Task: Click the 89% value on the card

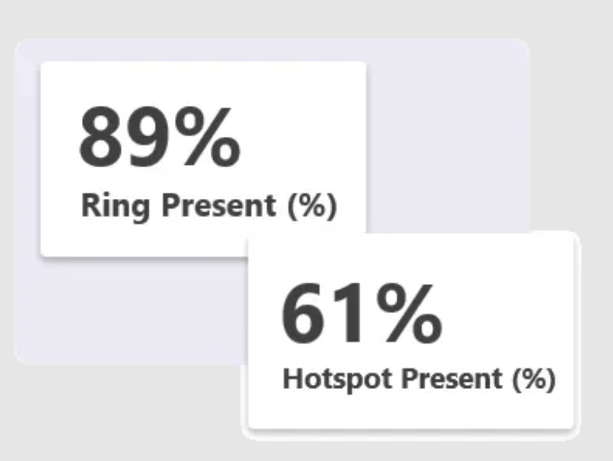Action: click(159, 138)
